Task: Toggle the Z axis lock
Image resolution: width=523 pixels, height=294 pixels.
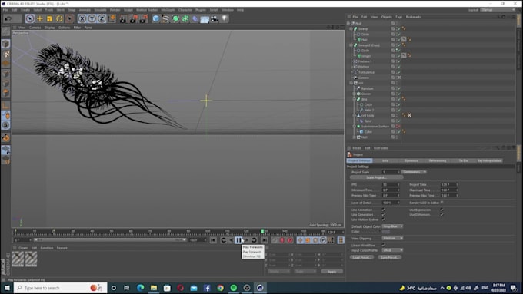Action: (x=102, y=19)
